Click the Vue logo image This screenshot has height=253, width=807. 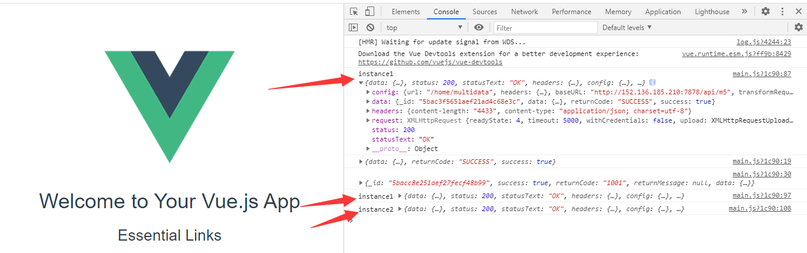click(x=170, y=107)
